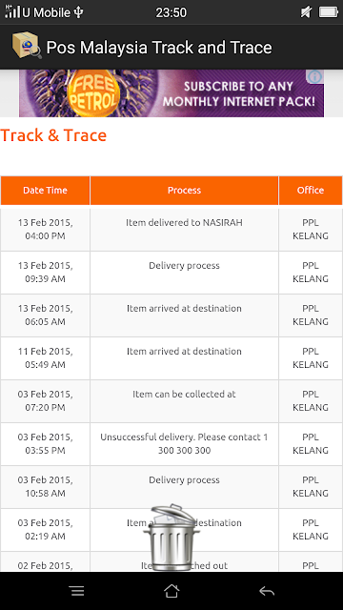Viewport: 343px width, 610px height.
Task: Tap the Android home button
Action: (171, 591)
